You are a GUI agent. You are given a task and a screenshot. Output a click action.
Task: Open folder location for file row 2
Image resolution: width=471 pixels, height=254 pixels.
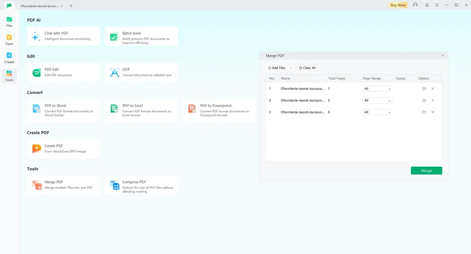pyautogui.click(x=424, y=100)
